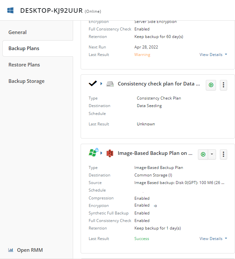
Task: Expand the Image-Based Backup Plan arrow
Action: pyautogui.click(x=101, y=153)
